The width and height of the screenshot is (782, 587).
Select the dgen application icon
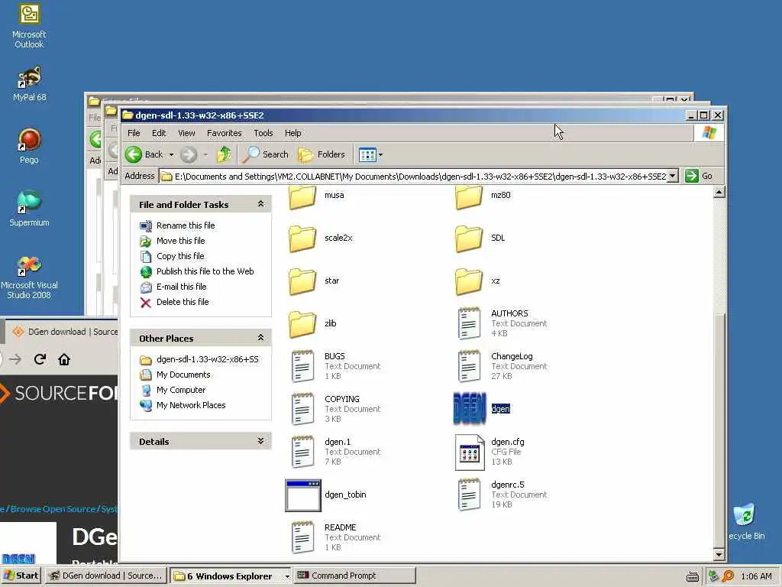tap(470, 409)
